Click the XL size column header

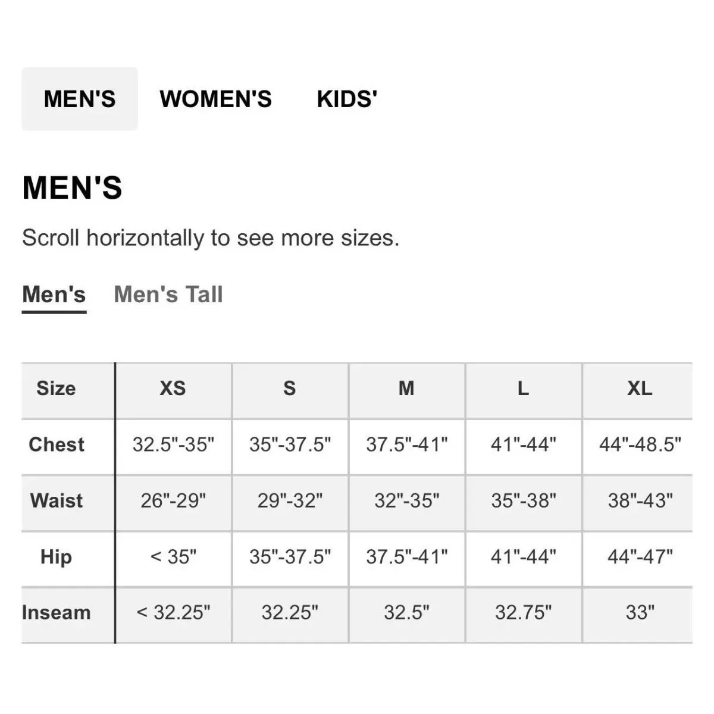[x=640, y=389]
